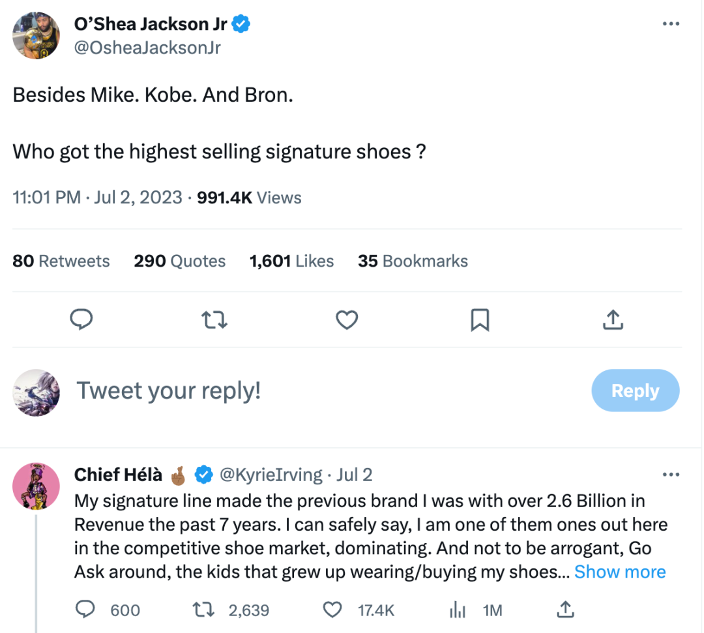
Task: Share Kyrie Irving's reply
Action: [x=566, y=610]
